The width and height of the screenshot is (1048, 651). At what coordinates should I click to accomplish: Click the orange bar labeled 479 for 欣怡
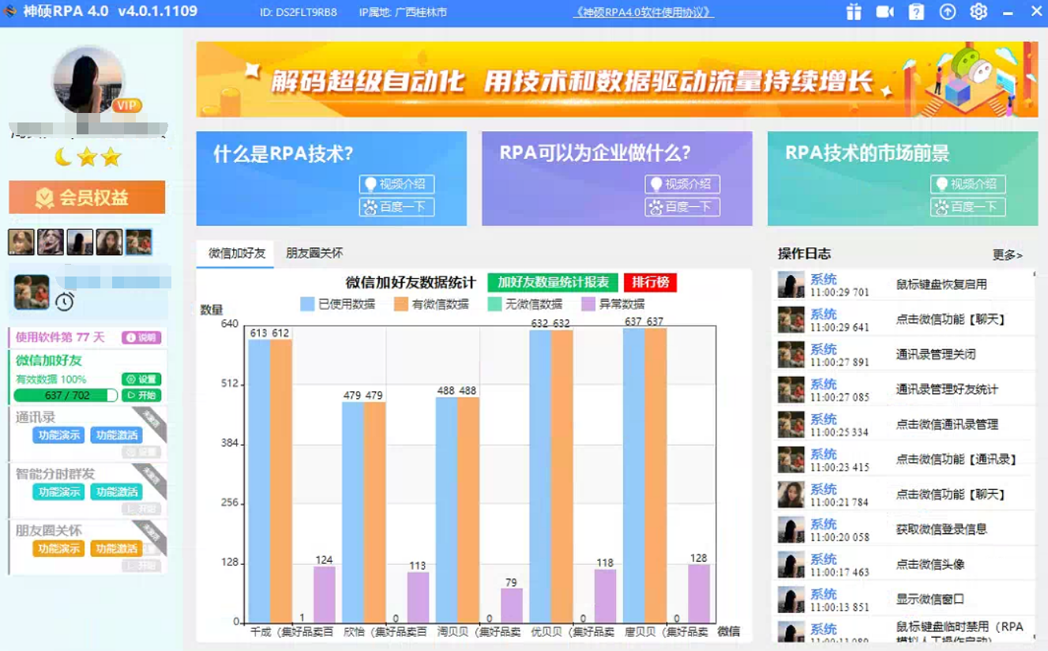point(374,513)
